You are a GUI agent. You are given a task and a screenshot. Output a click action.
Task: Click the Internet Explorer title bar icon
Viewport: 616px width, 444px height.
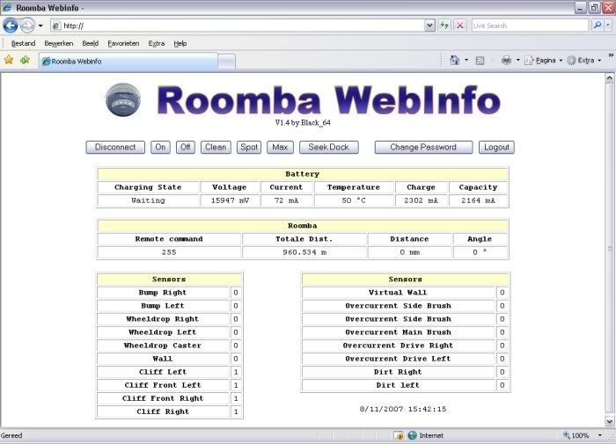tap(7, 7)
